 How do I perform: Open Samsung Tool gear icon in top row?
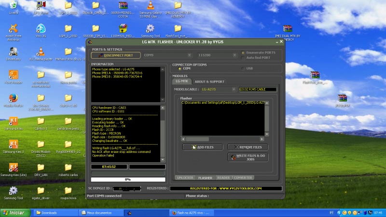click(151, 29)
